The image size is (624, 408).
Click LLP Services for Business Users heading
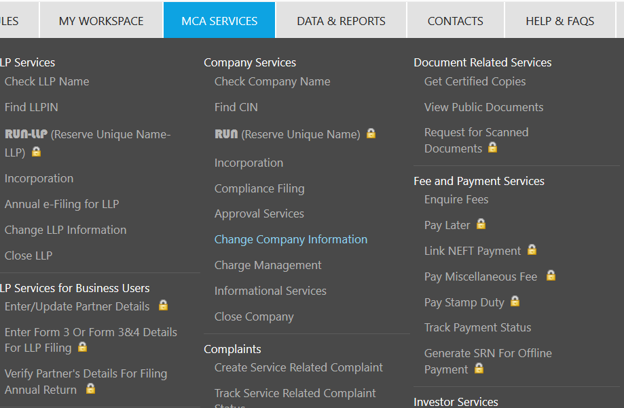(75, 288)
